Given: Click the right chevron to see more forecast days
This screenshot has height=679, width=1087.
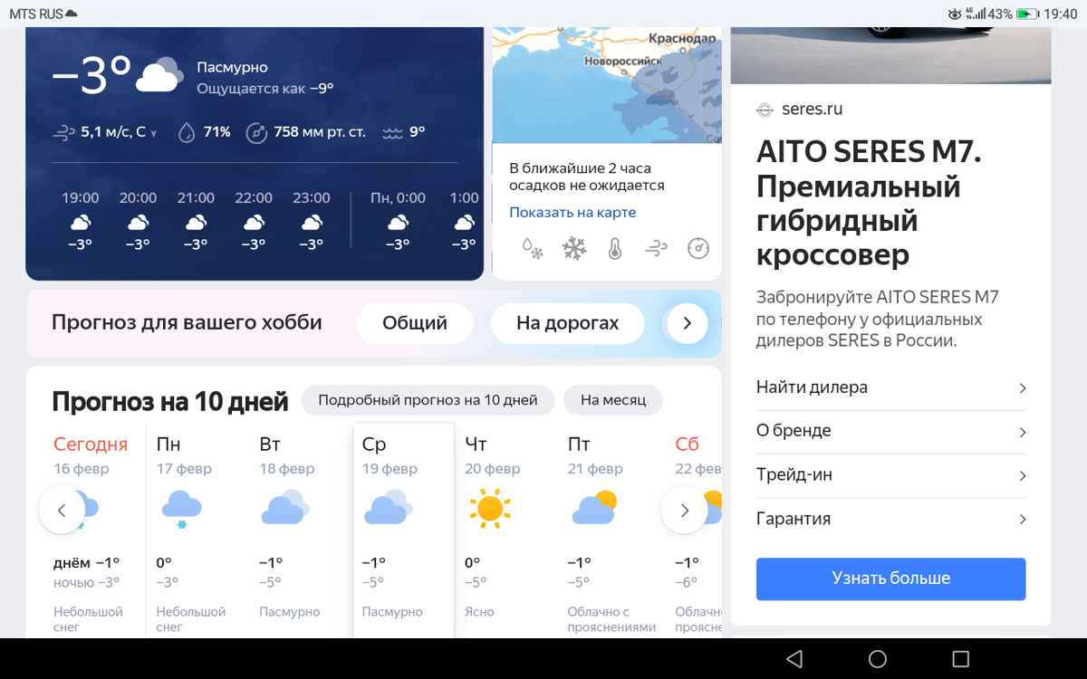Looking at the screenshot, I should pyautogui.click(x=685, y=510).
